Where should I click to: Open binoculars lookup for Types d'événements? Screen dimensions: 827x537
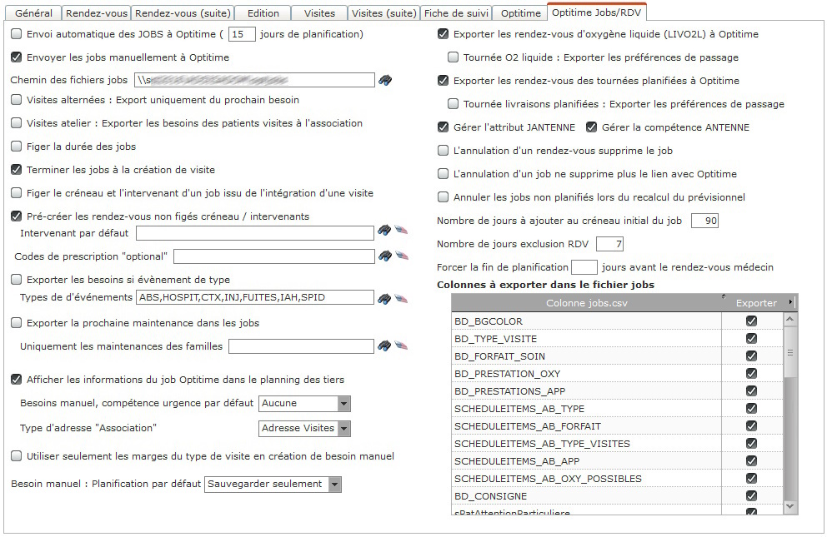pos(384,299)
